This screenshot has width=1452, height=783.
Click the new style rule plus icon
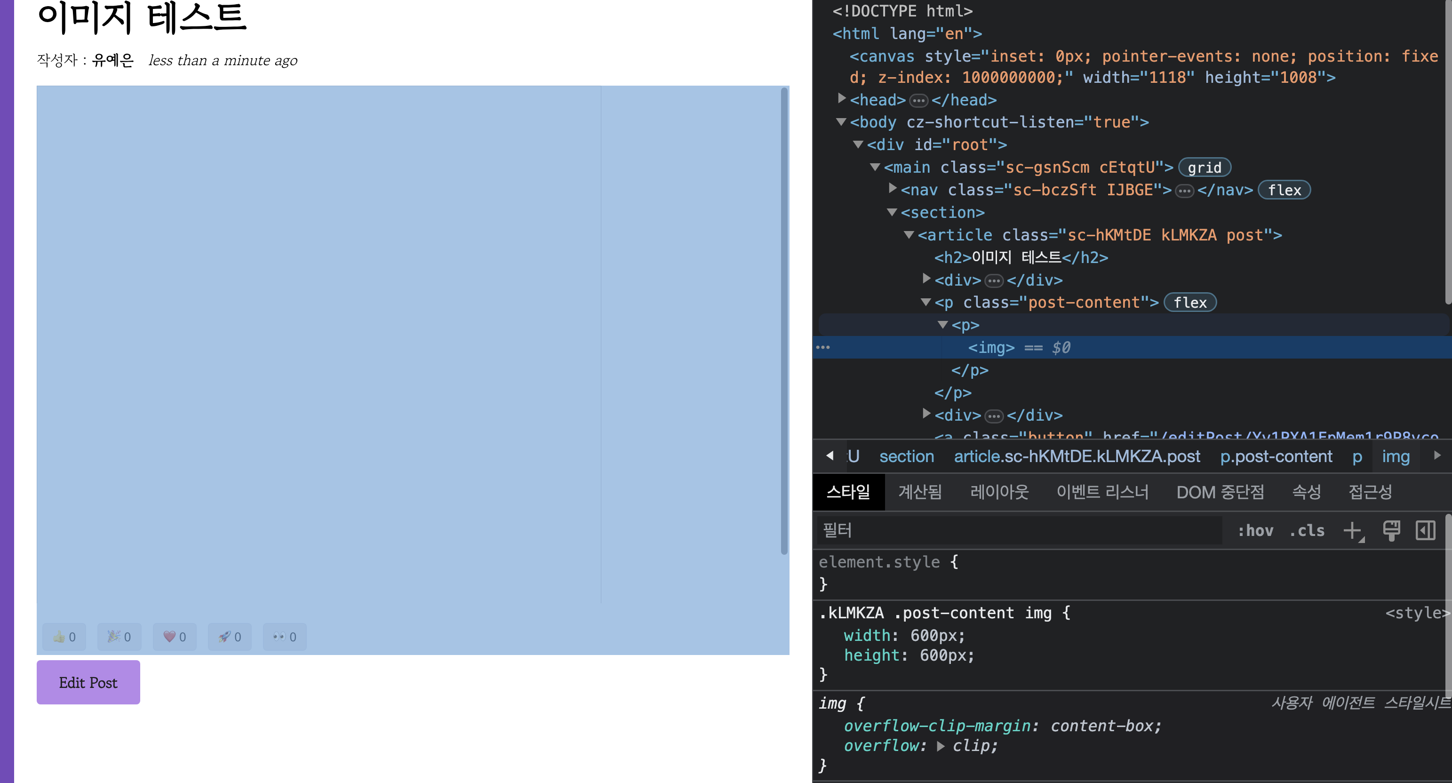point(1352,530)
